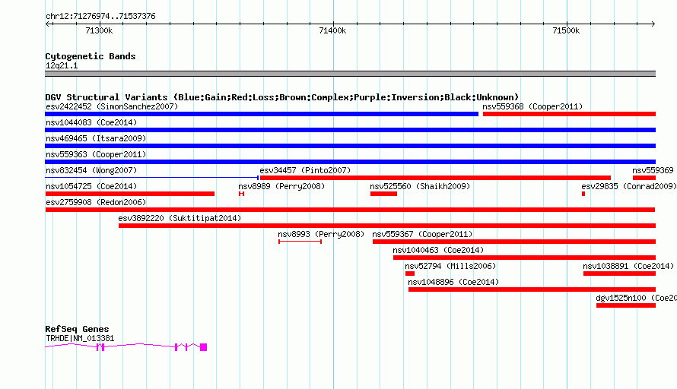Select the red esv2759908 loss bar
Viewport: 677px width, 389px height.
tap(350, 210)
